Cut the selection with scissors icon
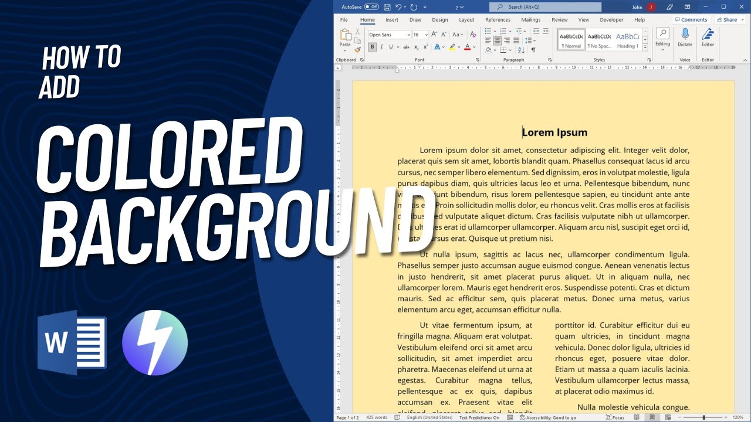 [x=358, y=31]
